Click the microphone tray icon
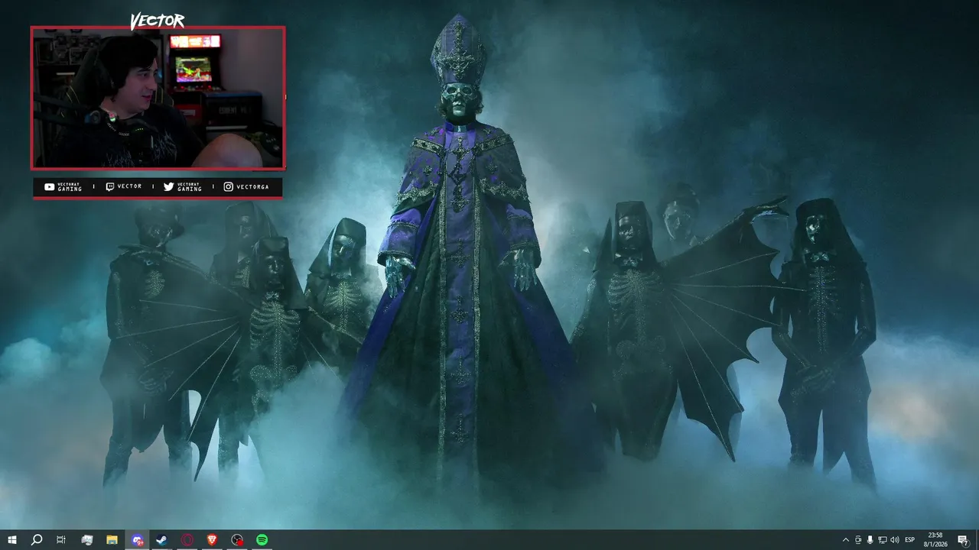979x550 pixels. [870, 540]
